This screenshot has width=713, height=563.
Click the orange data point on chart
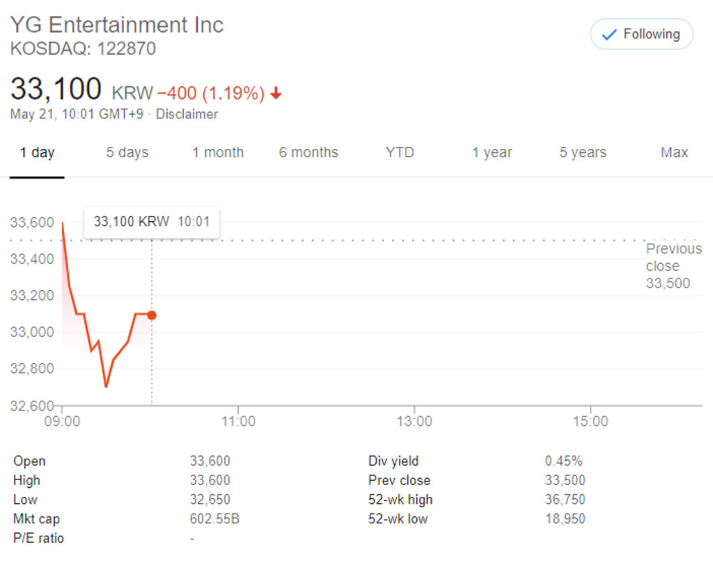(152, 315)
